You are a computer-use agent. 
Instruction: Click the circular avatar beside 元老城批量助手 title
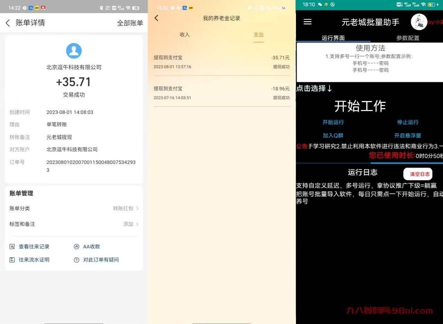pyautogui.click(x=419, y=22)
